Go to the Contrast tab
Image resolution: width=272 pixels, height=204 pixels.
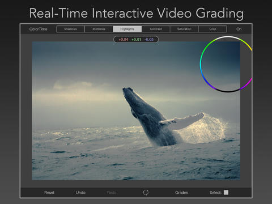(156, 29)
